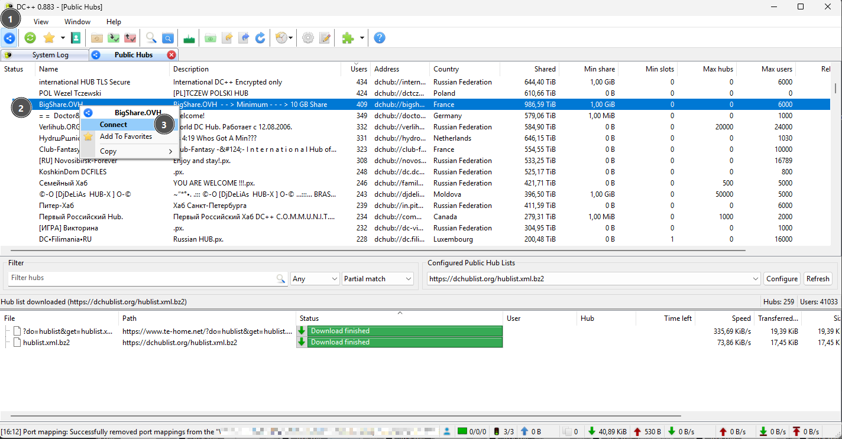842x439 pixels.
Task: Open the configured hub list URL dropdown
Action: [x=594, y=279]
